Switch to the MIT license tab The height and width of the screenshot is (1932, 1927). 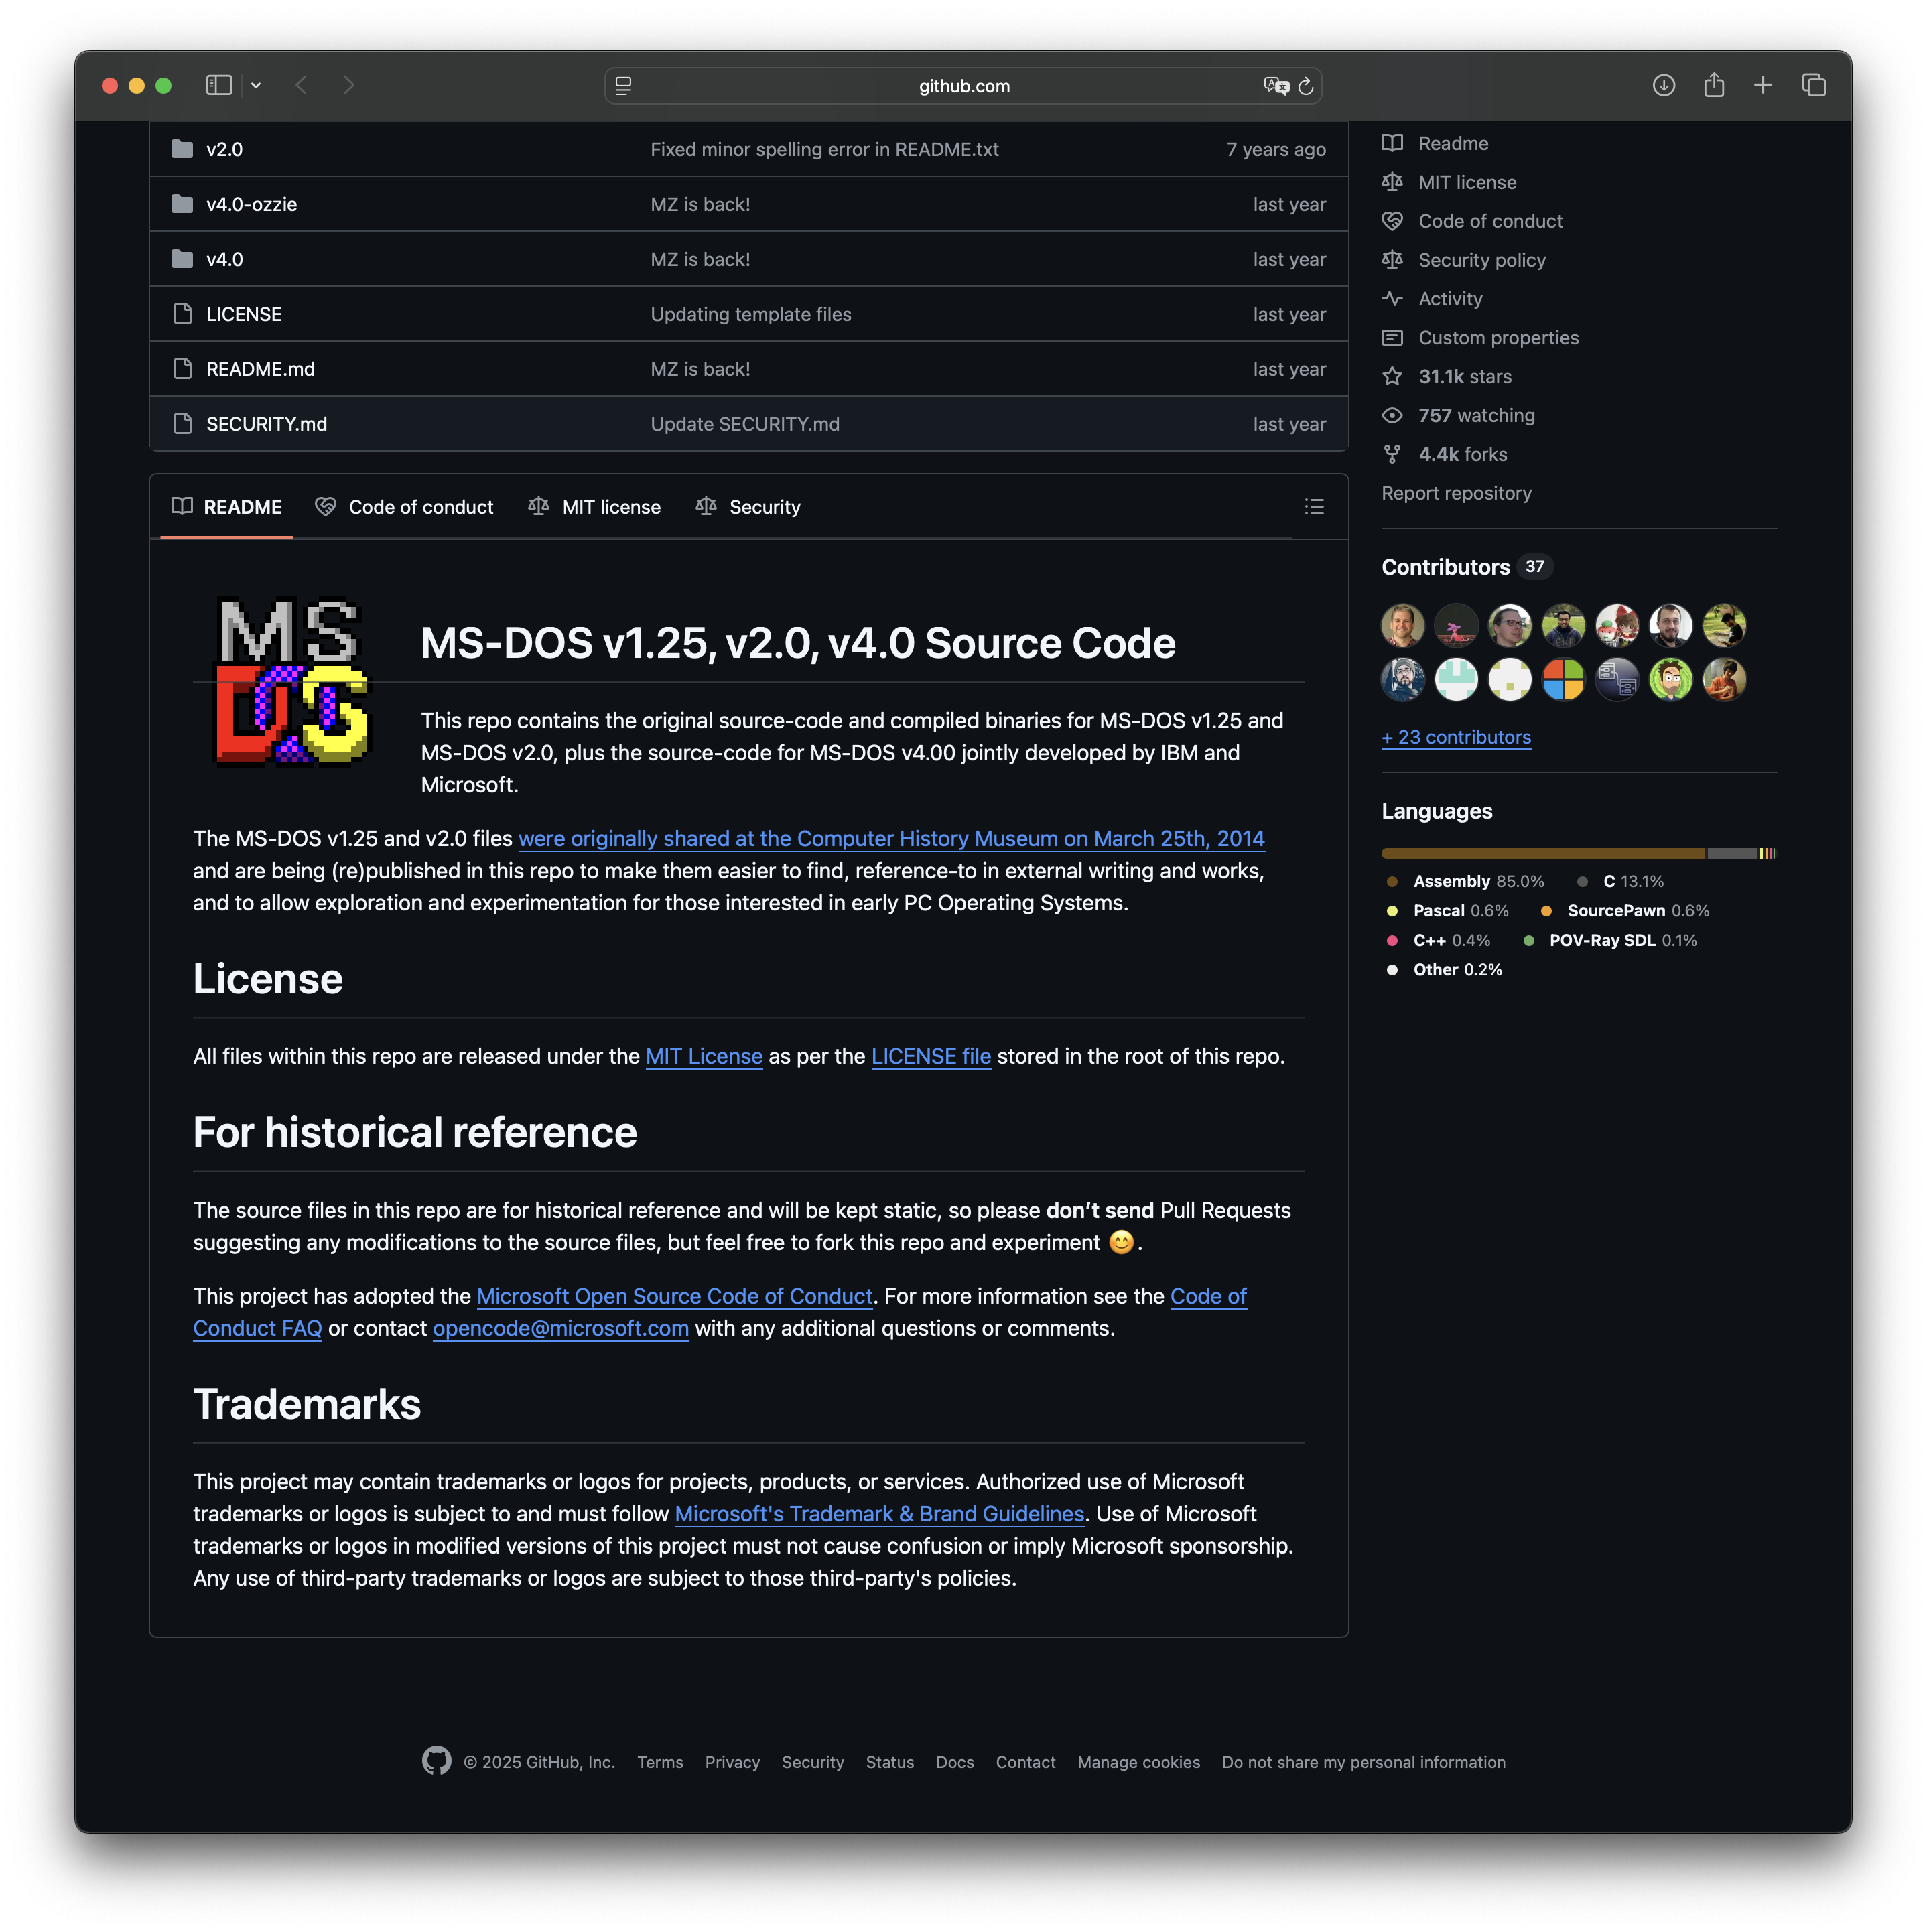pyautogui.click(x=594, y=507)
